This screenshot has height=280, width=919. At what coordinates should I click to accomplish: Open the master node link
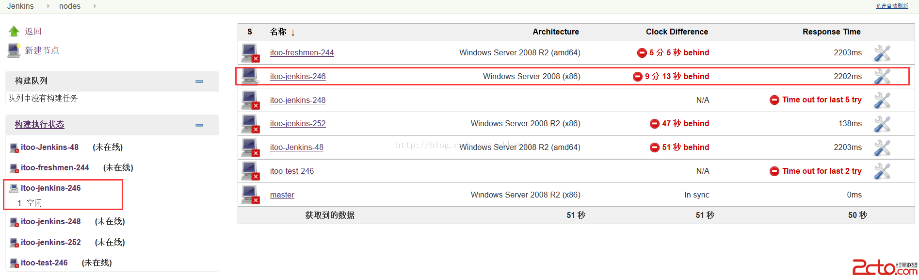[282, 195]
